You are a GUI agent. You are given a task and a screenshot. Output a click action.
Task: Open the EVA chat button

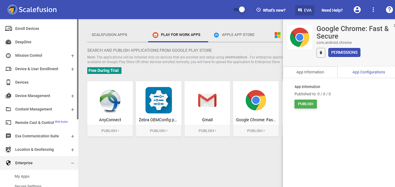[x=305, y=10]
